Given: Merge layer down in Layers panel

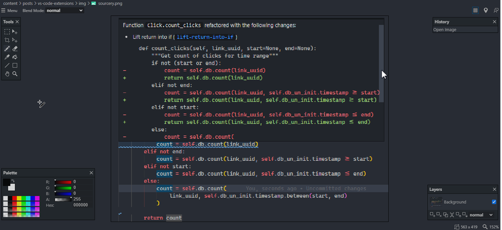Looking at the screenshot, I should tap(452, 215).
